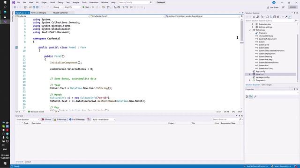Click the account avatar icon
This screenshot has width=300, height=168.
click(274, 2)
